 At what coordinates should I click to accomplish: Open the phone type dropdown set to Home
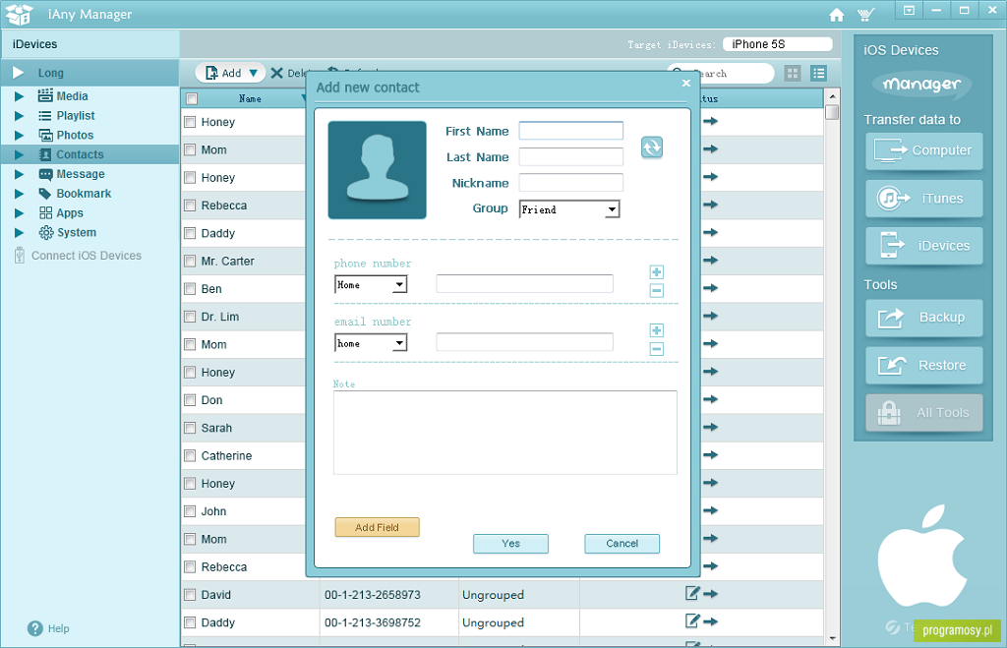(371, 284)
